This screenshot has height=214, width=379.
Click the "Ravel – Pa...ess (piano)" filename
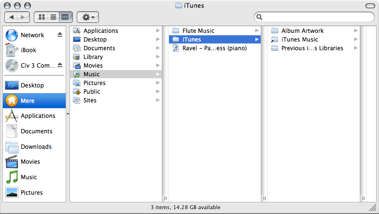pos(214,48)
